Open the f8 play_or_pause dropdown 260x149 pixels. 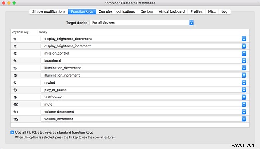(143, 90)
